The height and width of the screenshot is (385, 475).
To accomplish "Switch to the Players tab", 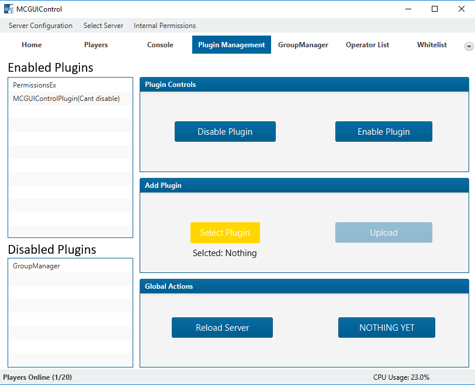I will [x=96, y=45].
